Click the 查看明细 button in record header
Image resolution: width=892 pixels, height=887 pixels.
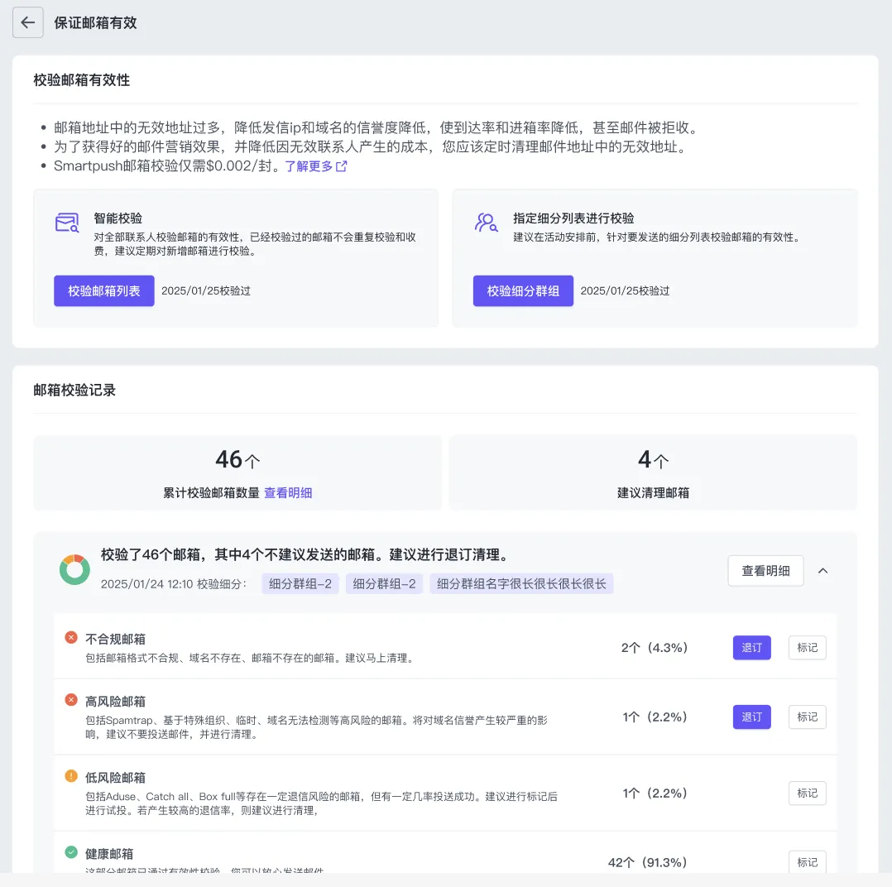pyautogui.click(x=765, y=570)
